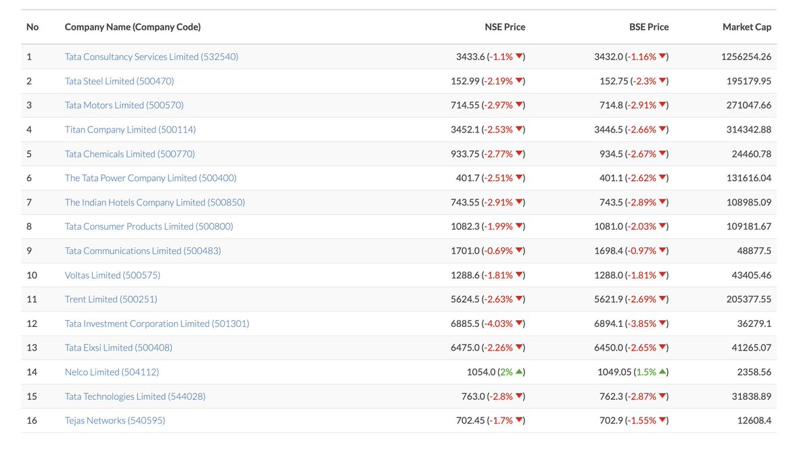Image resolution: width=812 pixels, height=456 pixels.
Task: Click red down arrow in TCS BSE price
Action: (662, 57)
